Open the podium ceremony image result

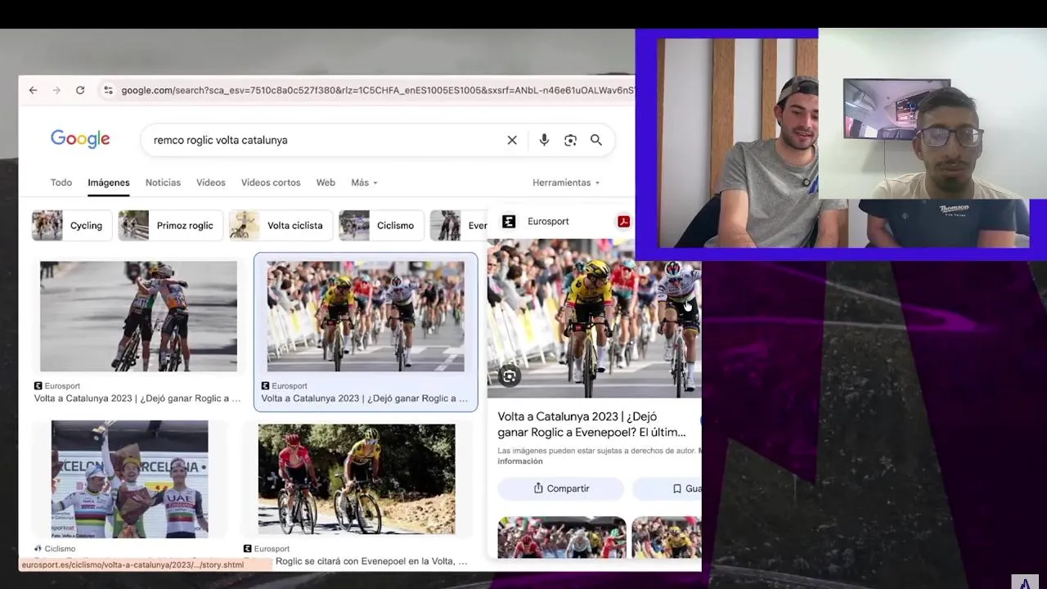tap(129, 479)
